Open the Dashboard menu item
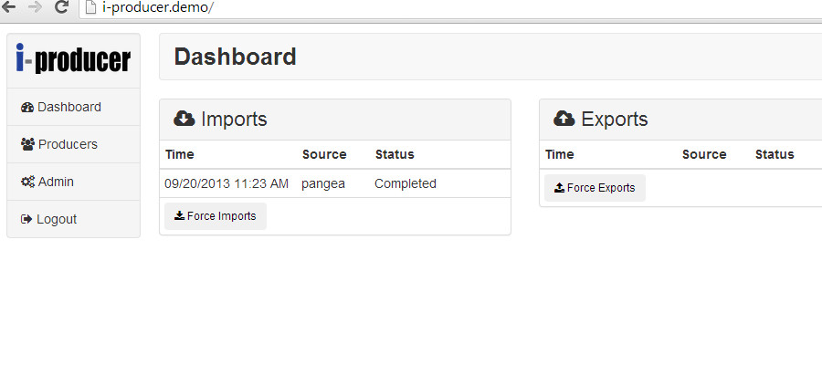822x365 pixels. (69, 107)
